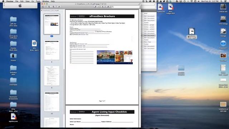Viewport: 229px width, 129px height.
Task: Select the page 10 thumbnail in sidebar
Action: (52, 102)
